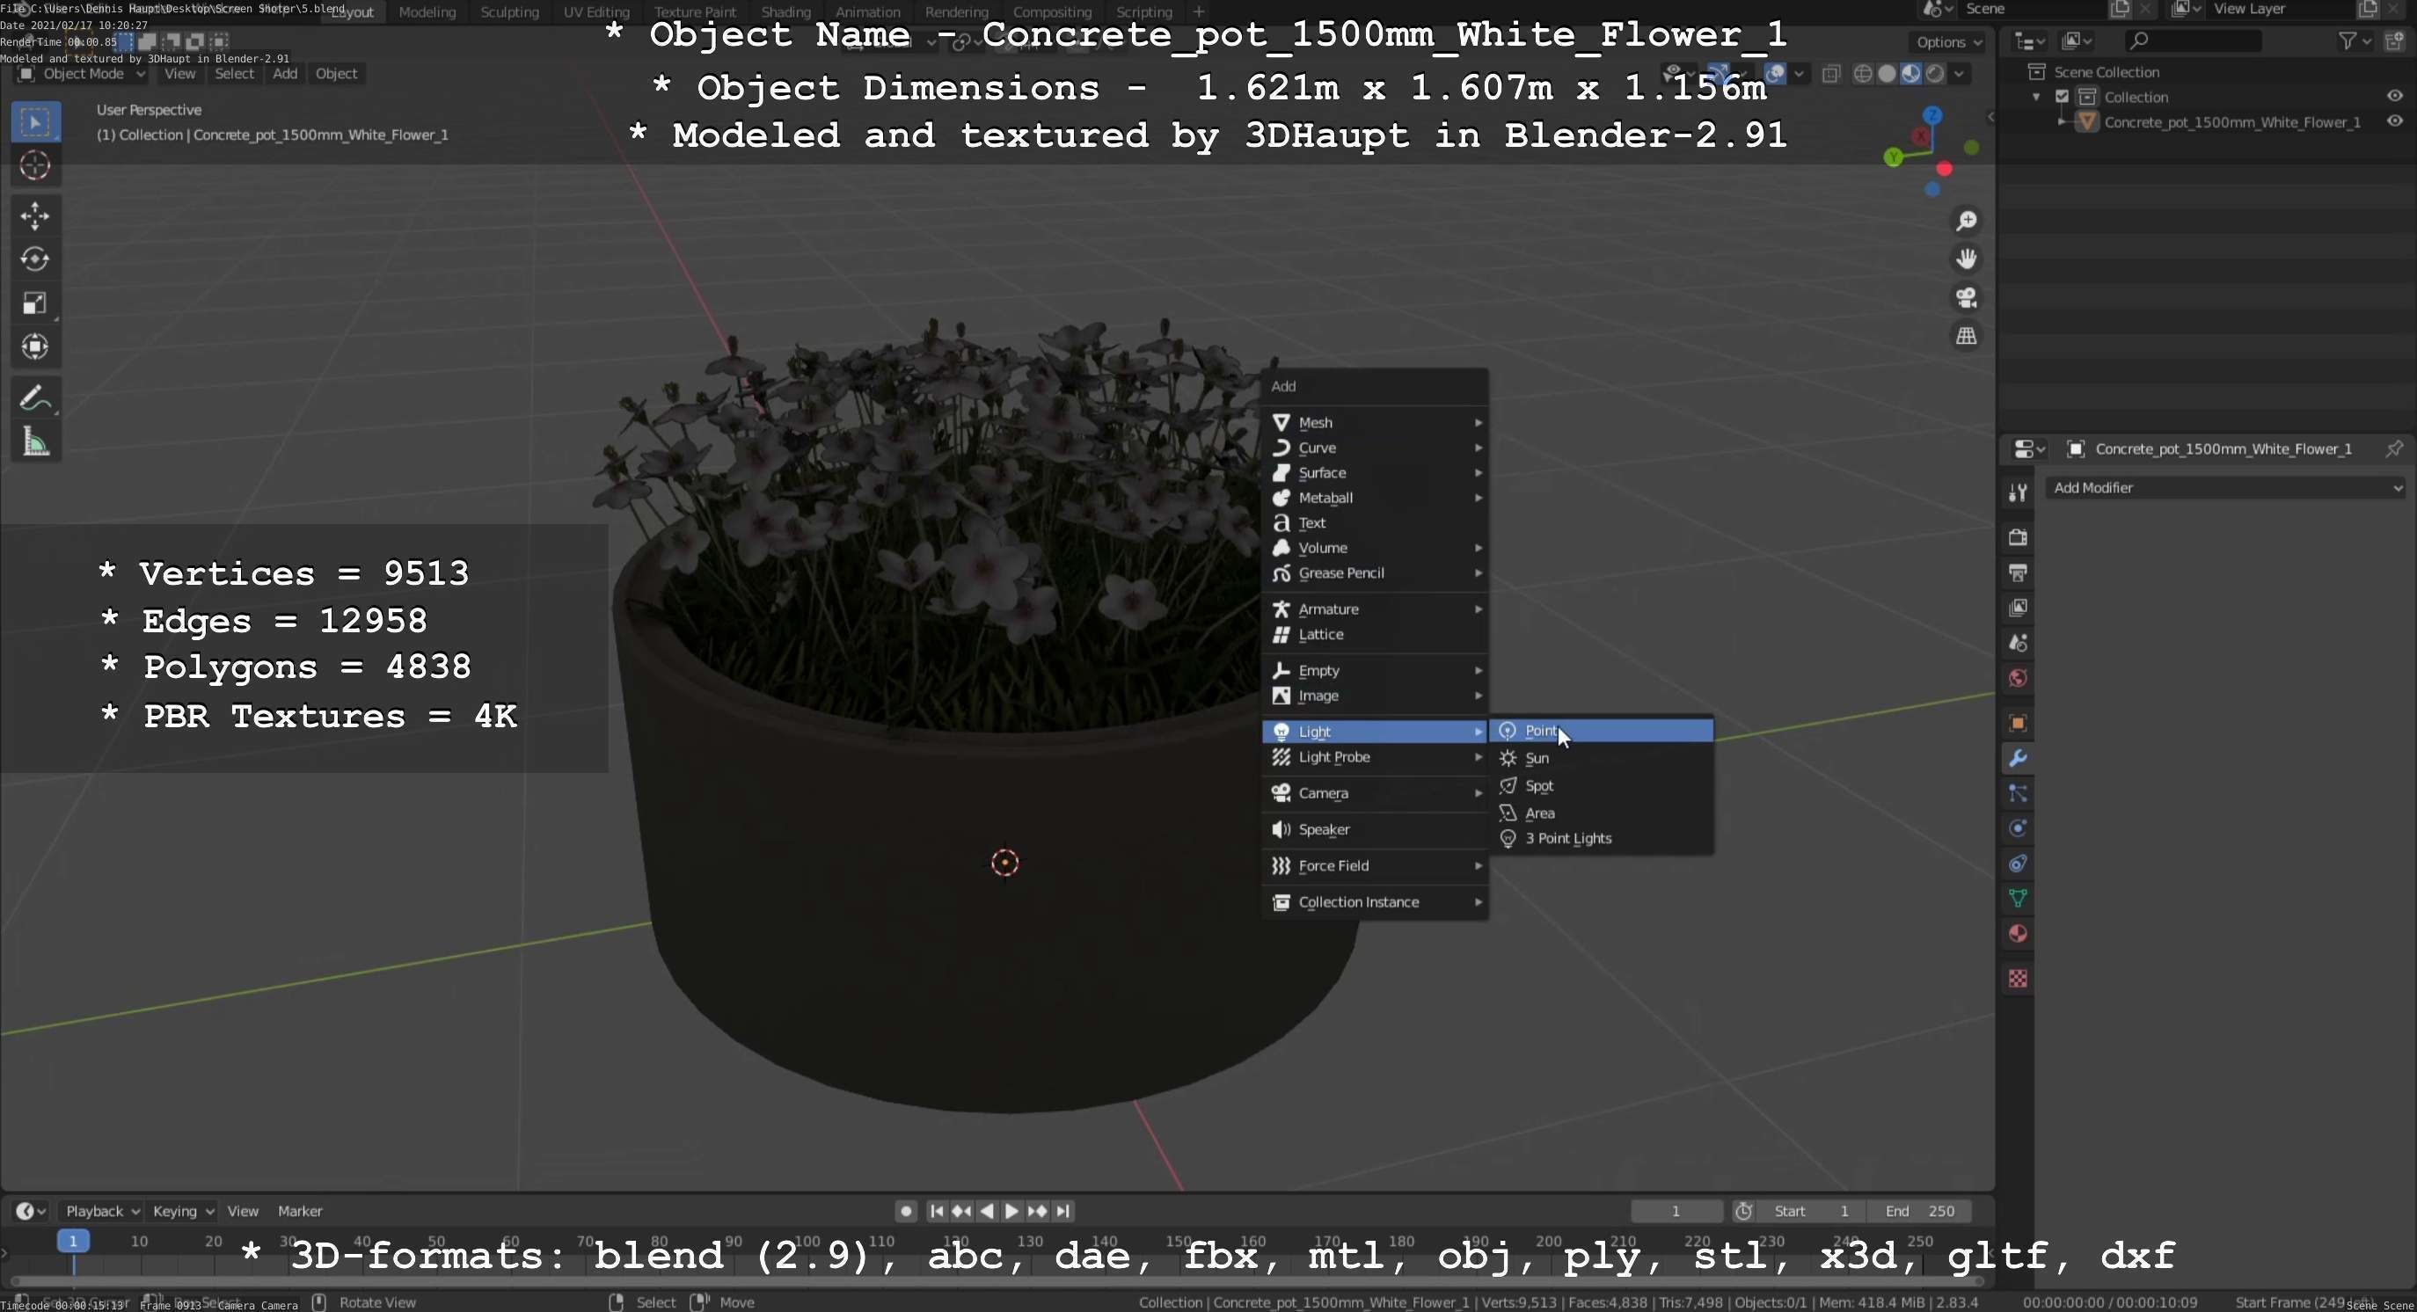The width and height of the screenshot is (2417, 1312).
Task: Choose 3 Point Lights from the Light submenu
Action: [1602, 838]
